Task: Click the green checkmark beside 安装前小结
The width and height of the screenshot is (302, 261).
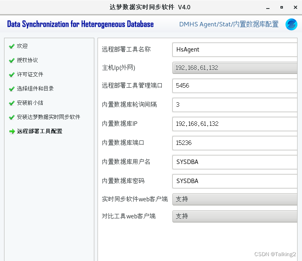Action: pos(12,103)
